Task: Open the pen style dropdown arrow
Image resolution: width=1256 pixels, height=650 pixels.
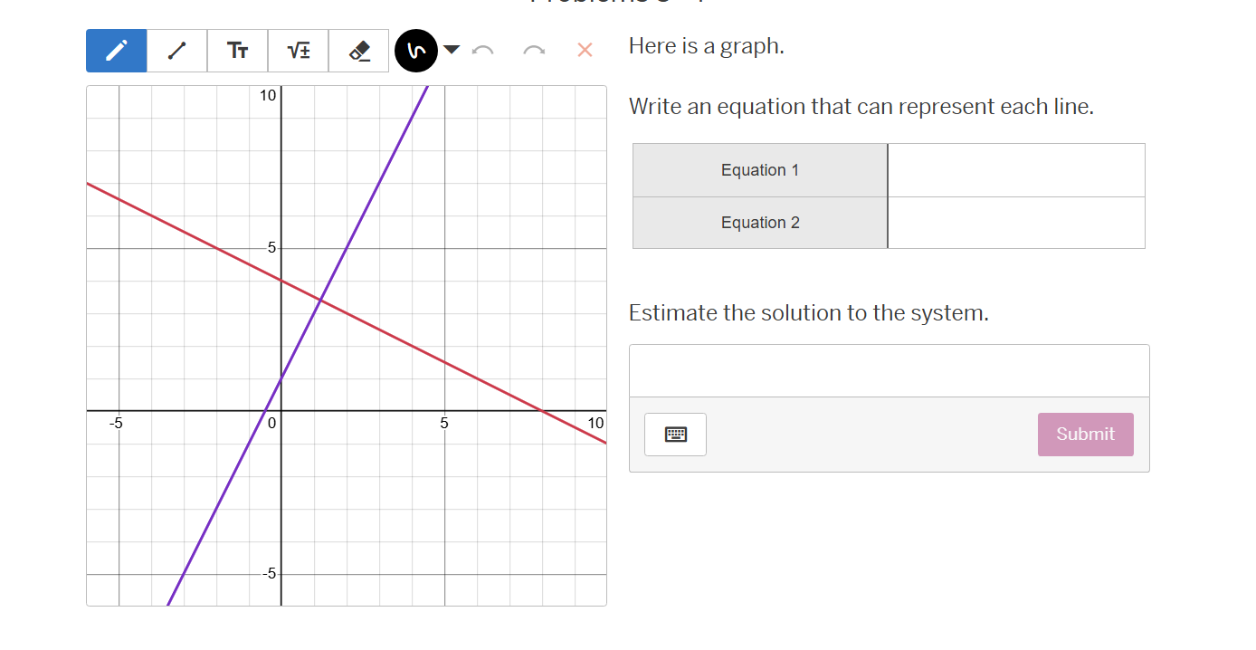Action: pyautogui.click(x=450, y=50)
